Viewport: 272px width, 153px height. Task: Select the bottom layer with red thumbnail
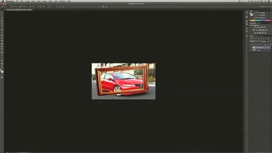260,50
